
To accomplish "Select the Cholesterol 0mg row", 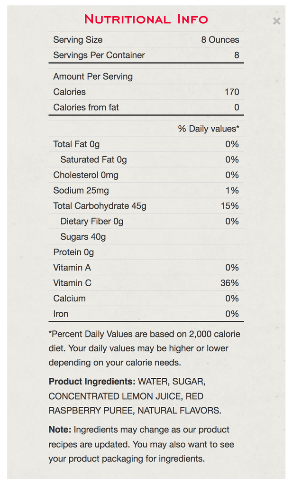I will point(146,175).
